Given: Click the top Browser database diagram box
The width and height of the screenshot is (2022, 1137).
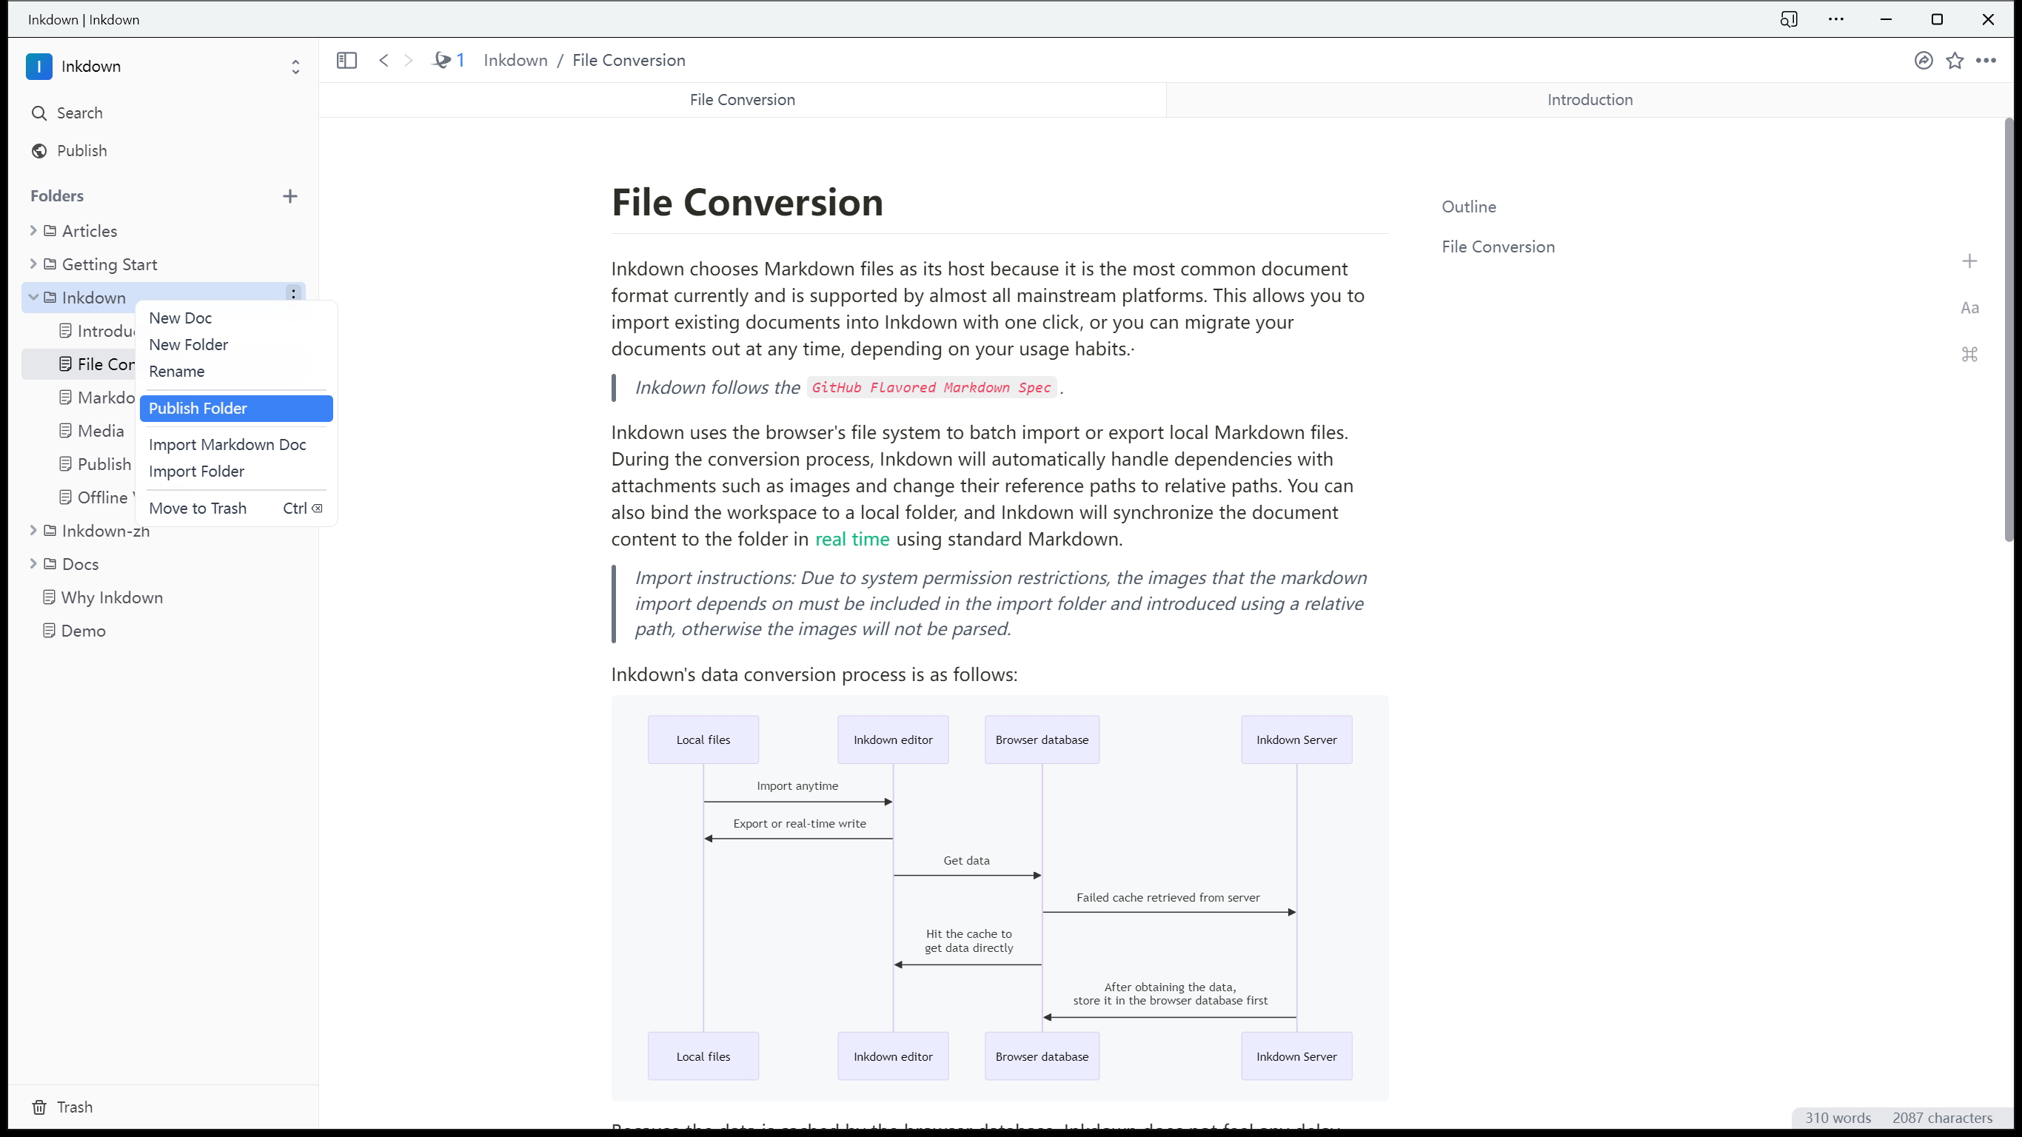Looking at the screenshot, I should coord(1042,740).
